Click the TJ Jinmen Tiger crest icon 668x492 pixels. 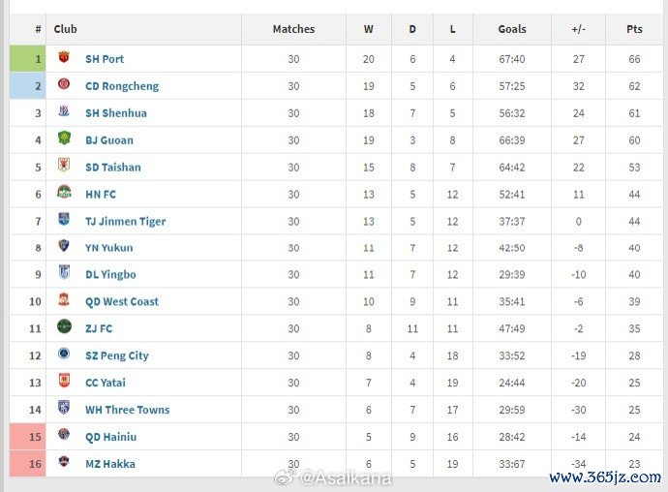click(x=64, y=220)
